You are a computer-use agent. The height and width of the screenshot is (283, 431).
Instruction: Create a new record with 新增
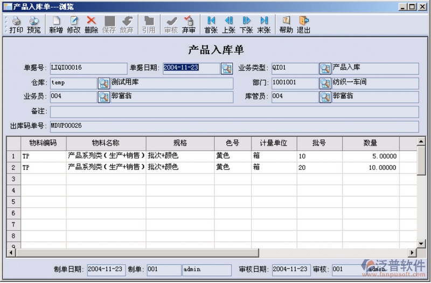click(56, 25)
